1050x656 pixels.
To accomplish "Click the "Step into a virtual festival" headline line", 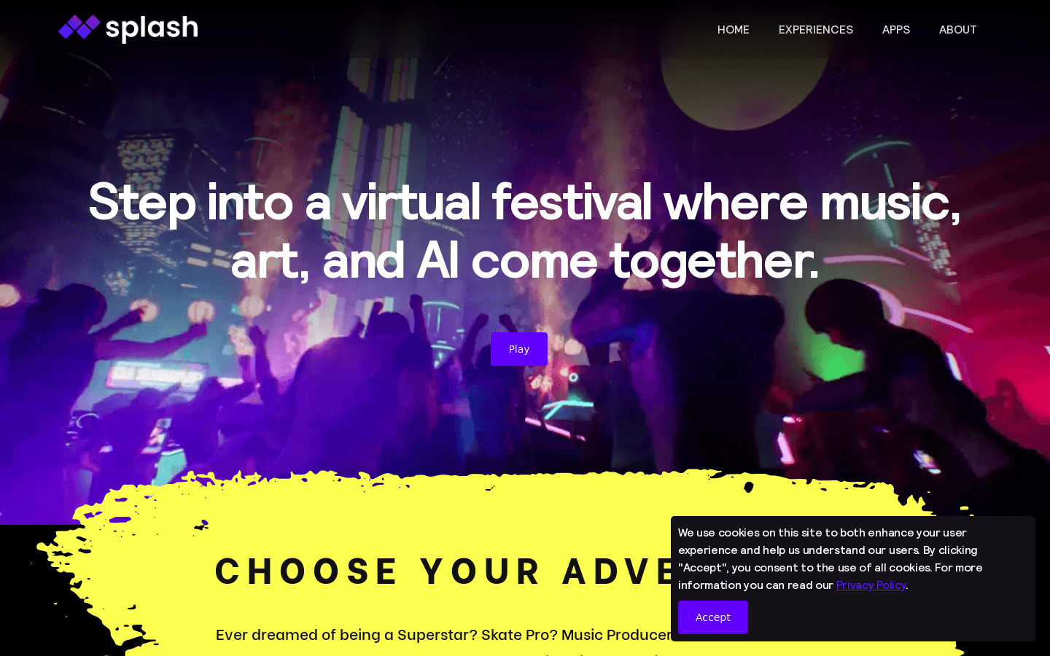I will pyautogui.click(x=525, y=202).
